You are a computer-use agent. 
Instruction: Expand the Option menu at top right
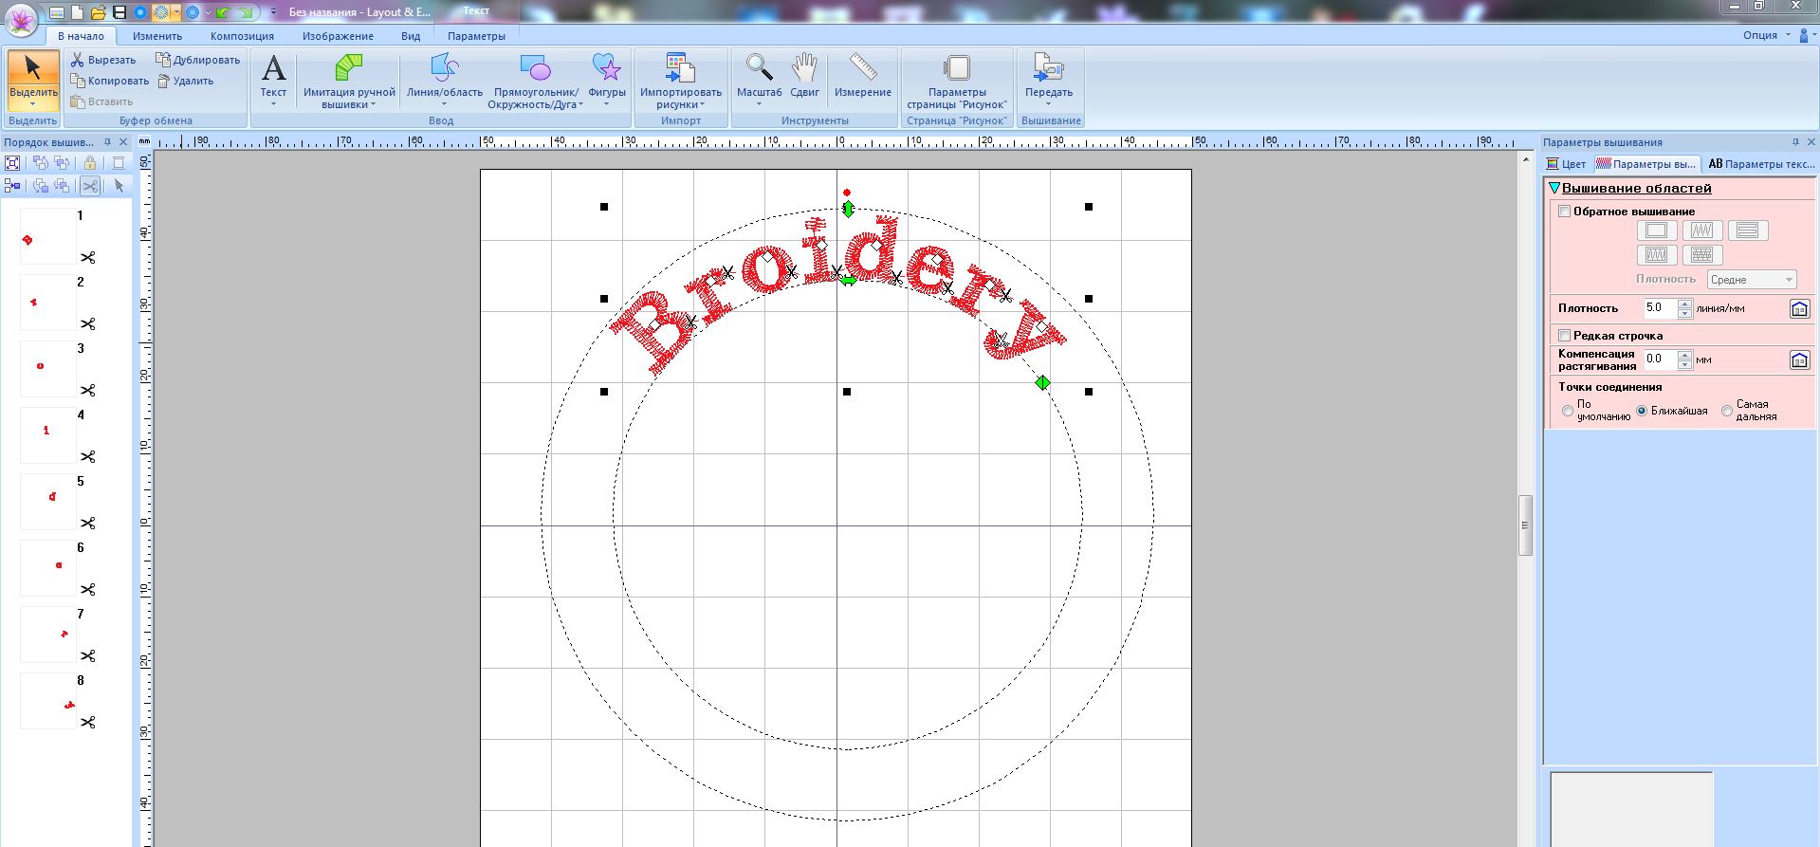coord(1766,35)
